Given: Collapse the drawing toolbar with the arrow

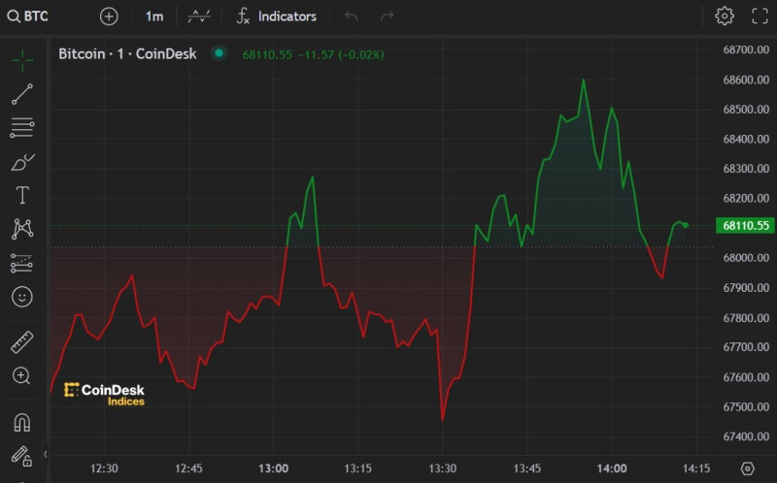Looking at the screenshot, I should tap(45, 454).
